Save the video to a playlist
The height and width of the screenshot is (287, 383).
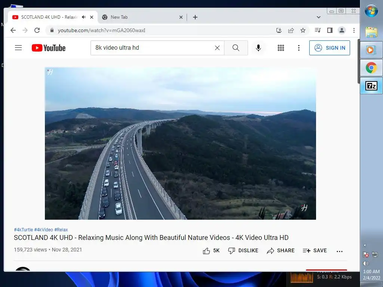click(x=315, y=251)
